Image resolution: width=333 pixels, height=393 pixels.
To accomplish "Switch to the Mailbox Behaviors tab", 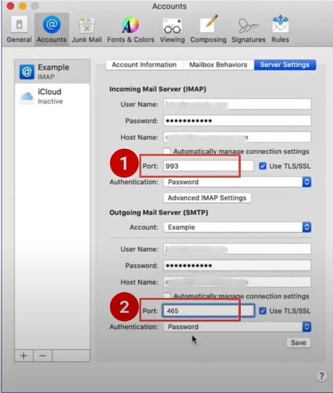I will pyautogui.click(x=218, y=65).
